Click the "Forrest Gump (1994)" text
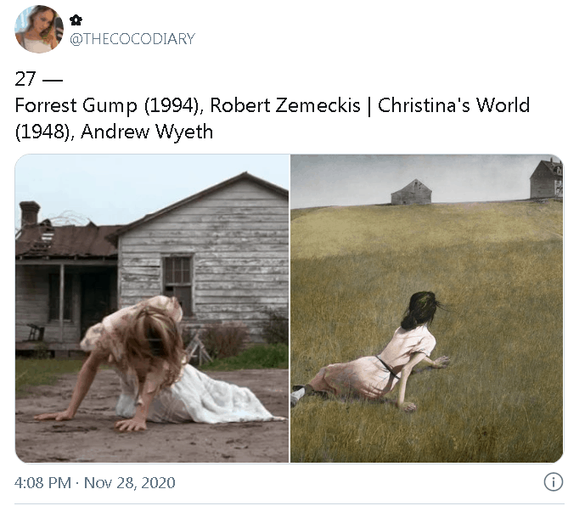This screenshot has width=568, height=506. 106,106
